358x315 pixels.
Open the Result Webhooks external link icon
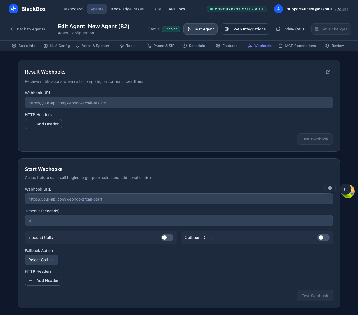pos(328,72)
